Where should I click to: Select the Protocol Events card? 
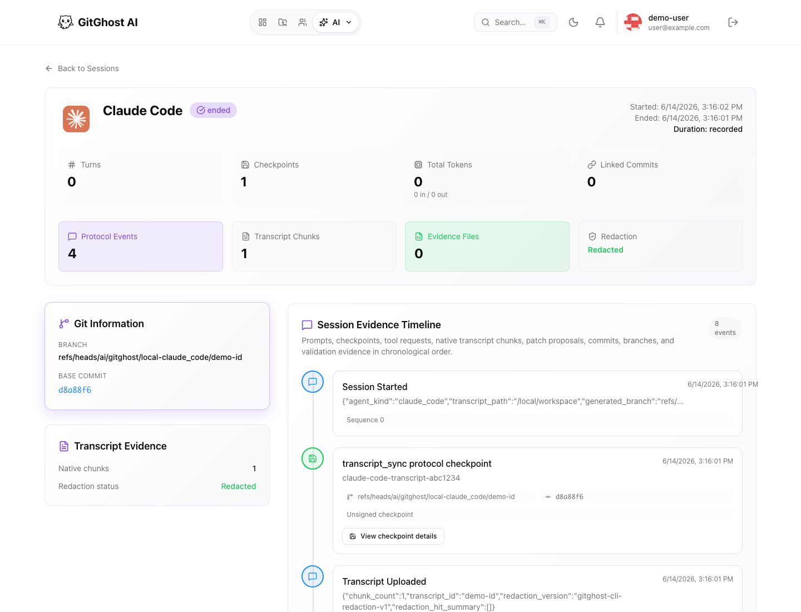tap(141, 246)
